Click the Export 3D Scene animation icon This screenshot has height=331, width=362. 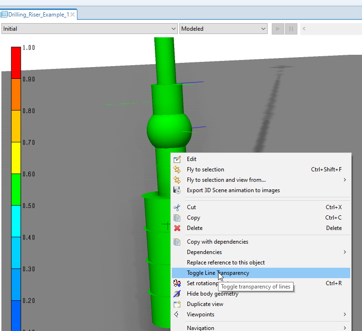tap(177, 190)
